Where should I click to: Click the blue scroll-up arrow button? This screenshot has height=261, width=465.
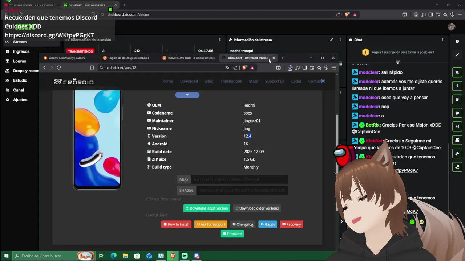[187, 95]
